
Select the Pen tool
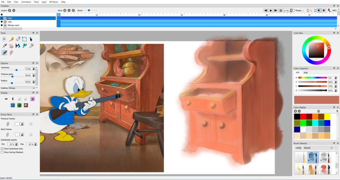[4, 46]
